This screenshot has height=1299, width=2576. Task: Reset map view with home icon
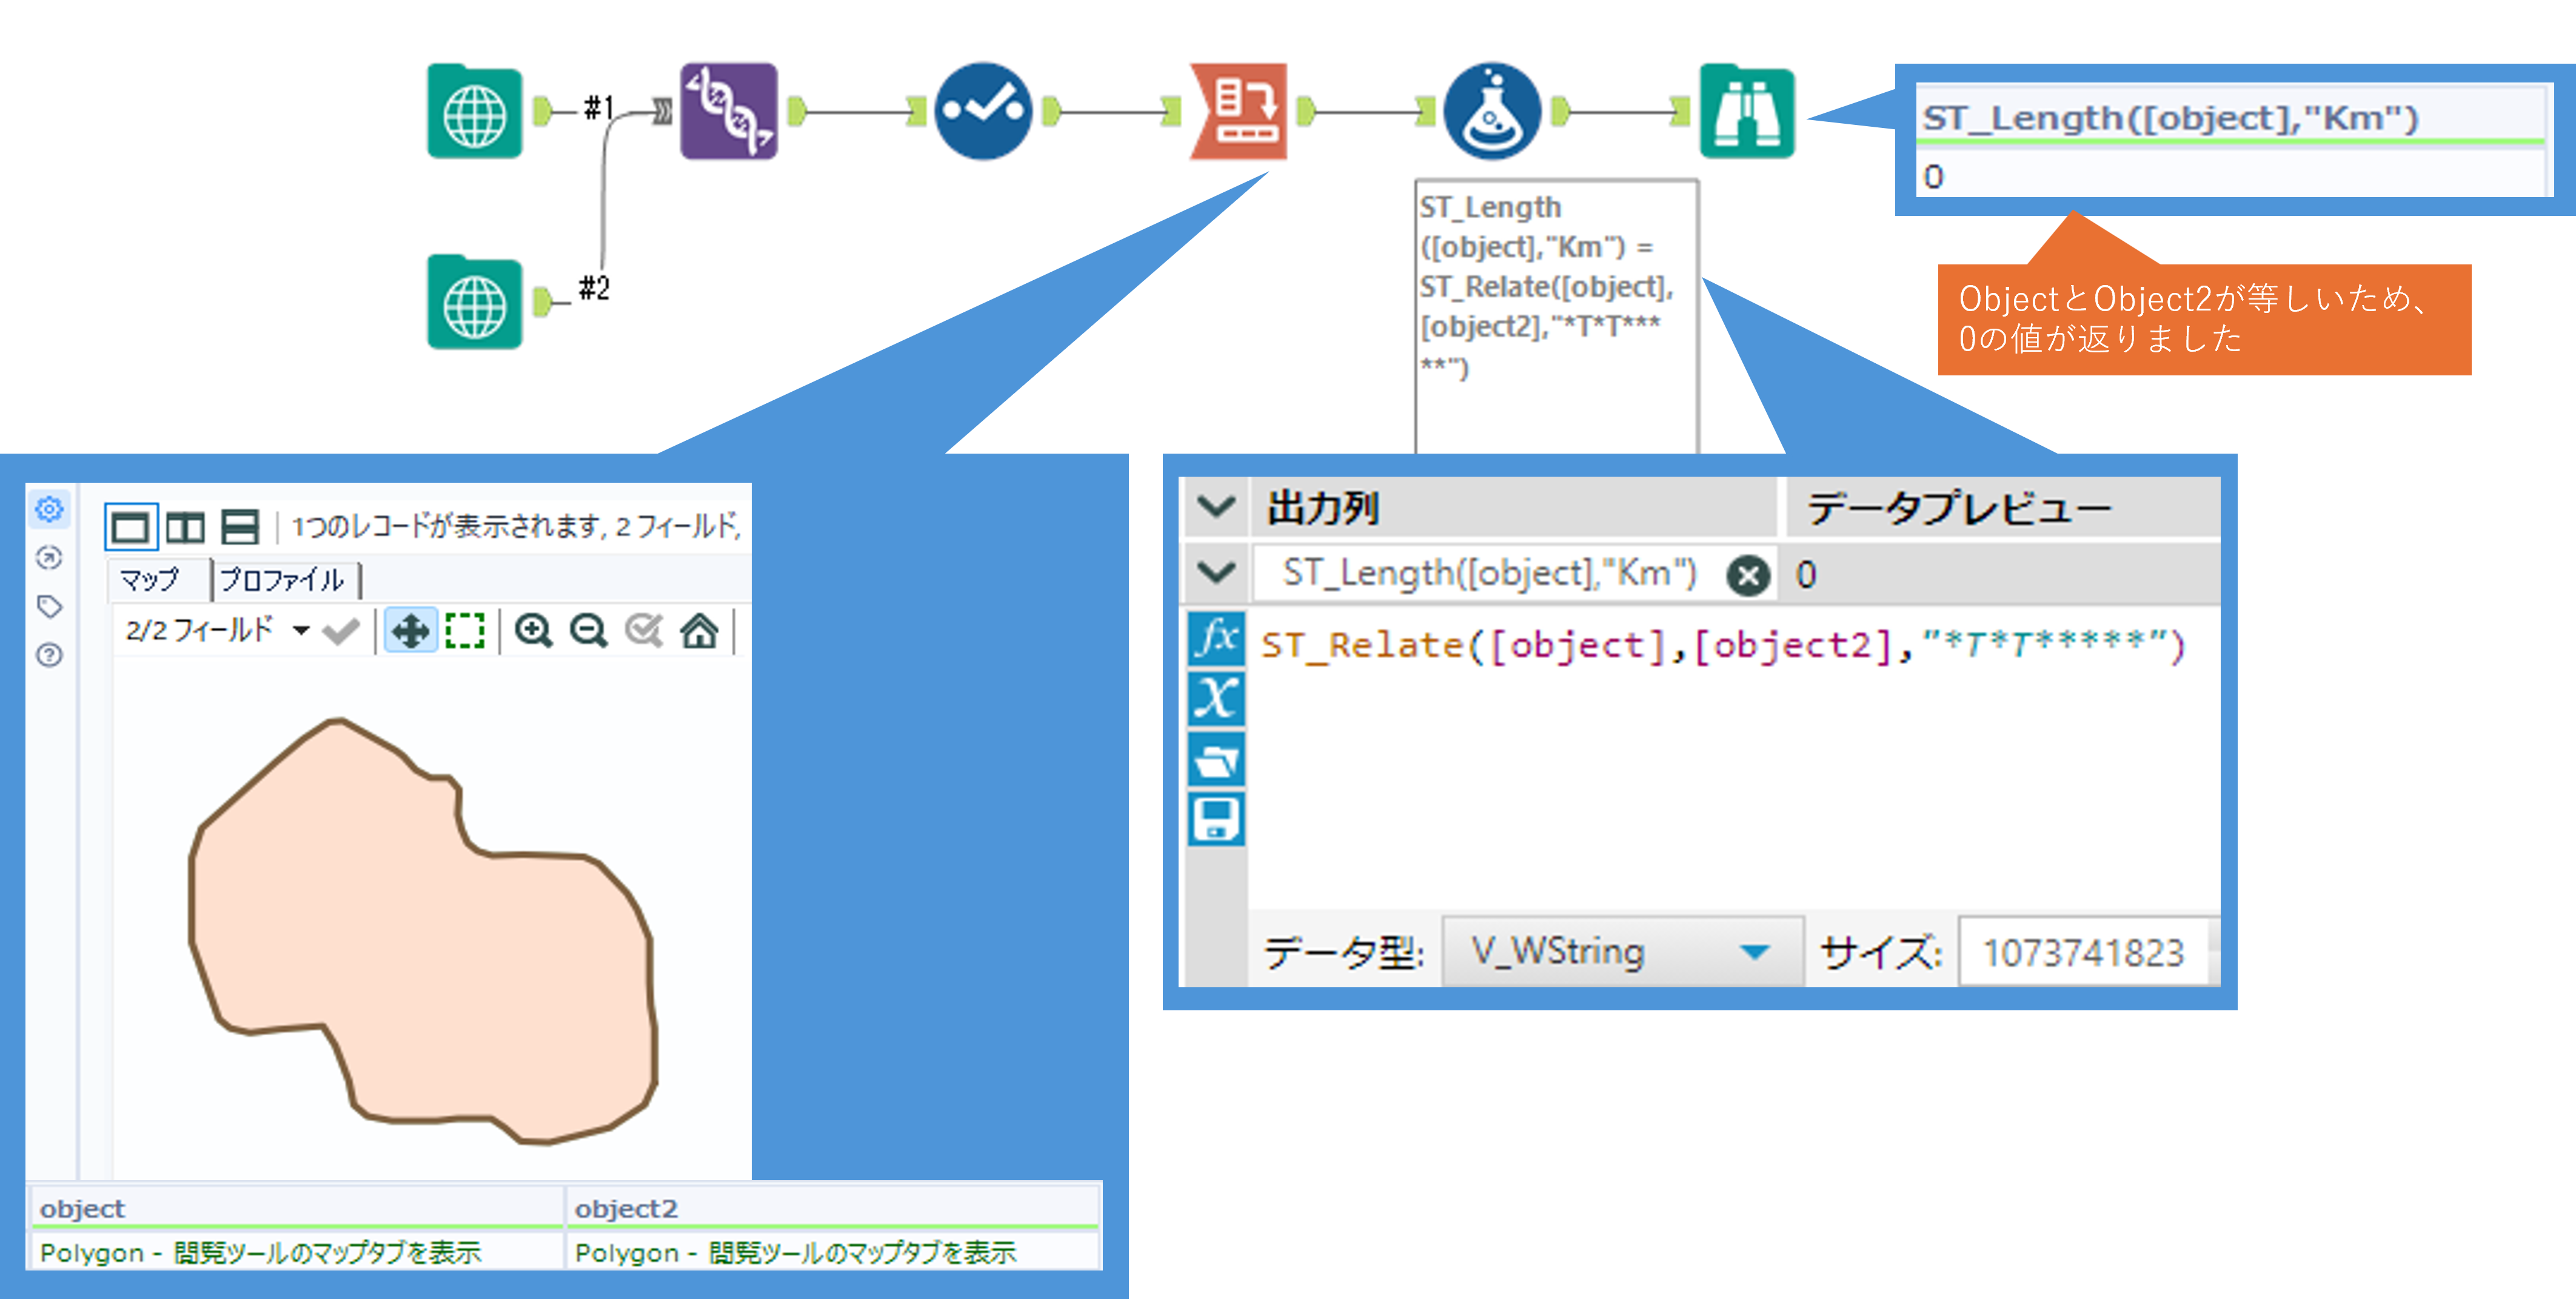(x=699, y=631)
